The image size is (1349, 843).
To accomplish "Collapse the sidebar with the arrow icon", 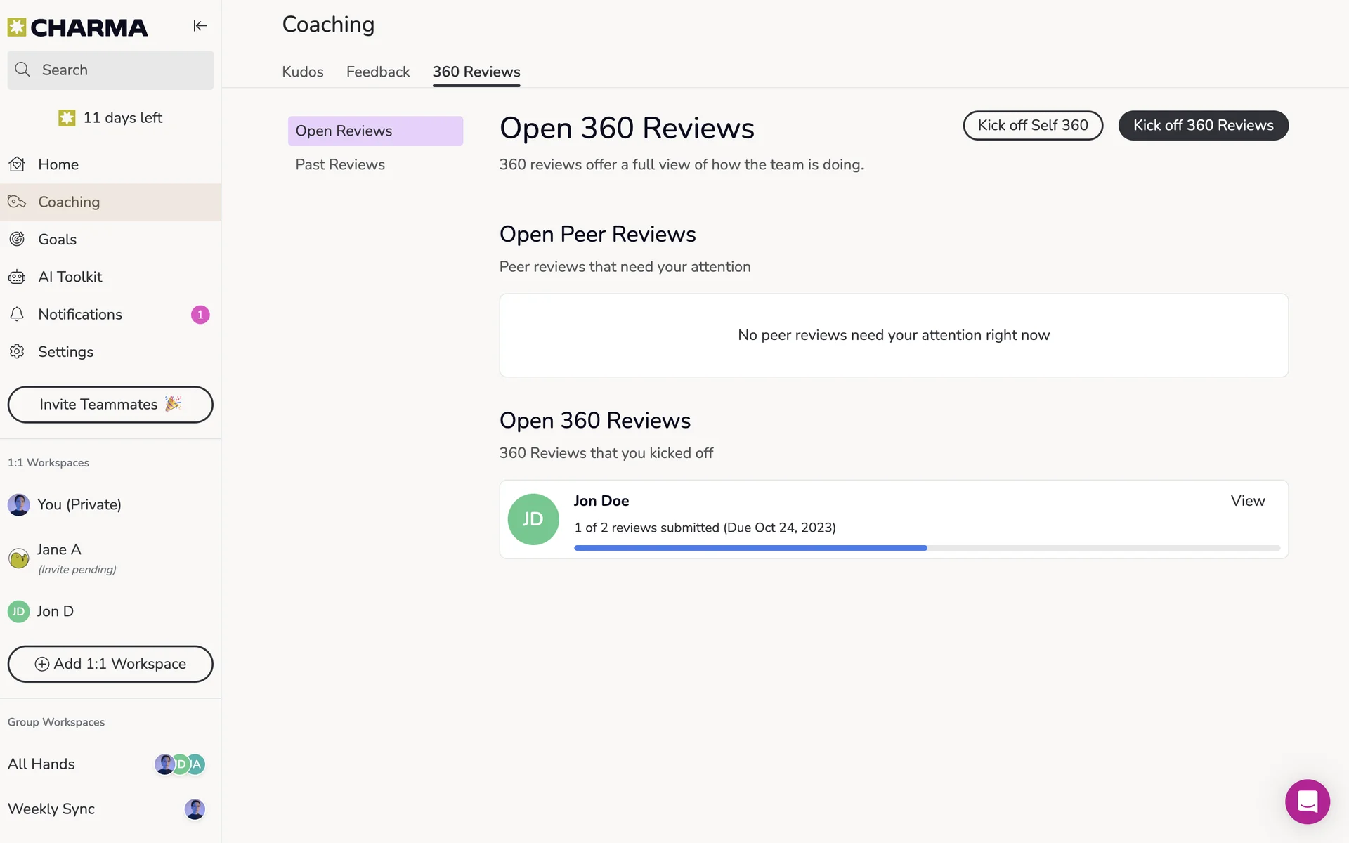I will 200,26.
